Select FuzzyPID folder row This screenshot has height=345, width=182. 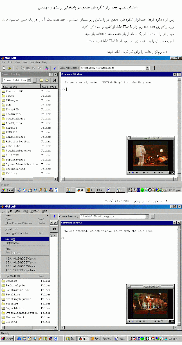coord(29,110)
